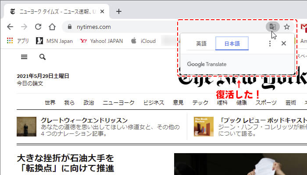The height and width of the screenshot is (175, 307).
Task: Go to the テック section
Action: pos(200,102)
